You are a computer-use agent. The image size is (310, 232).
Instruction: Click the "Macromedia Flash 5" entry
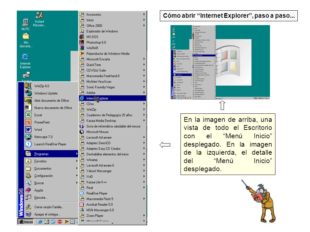112,199
